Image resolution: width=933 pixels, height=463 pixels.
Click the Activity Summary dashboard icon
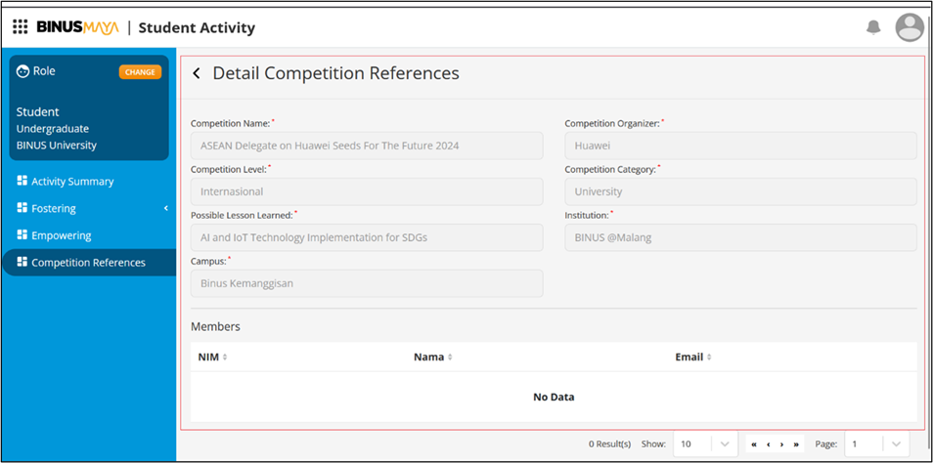coord(22,181)
